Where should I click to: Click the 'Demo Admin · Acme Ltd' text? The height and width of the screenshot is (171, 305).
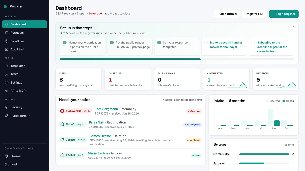pos(20,148)
